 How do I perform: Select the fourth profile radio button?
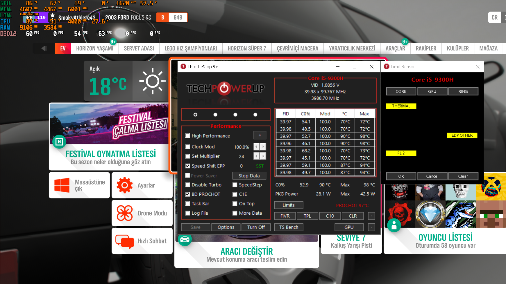(255, 115)
